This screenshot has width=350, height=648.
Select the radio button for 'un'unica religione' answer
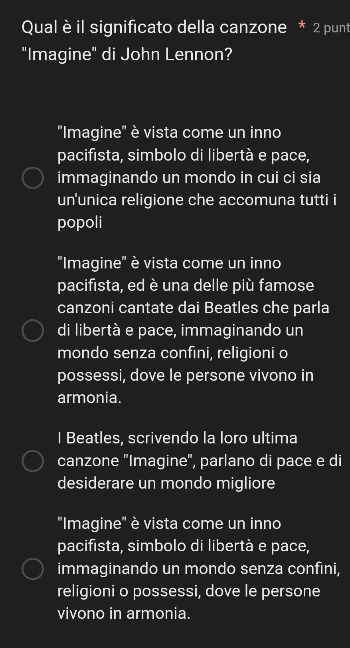[x=32, y=177]
